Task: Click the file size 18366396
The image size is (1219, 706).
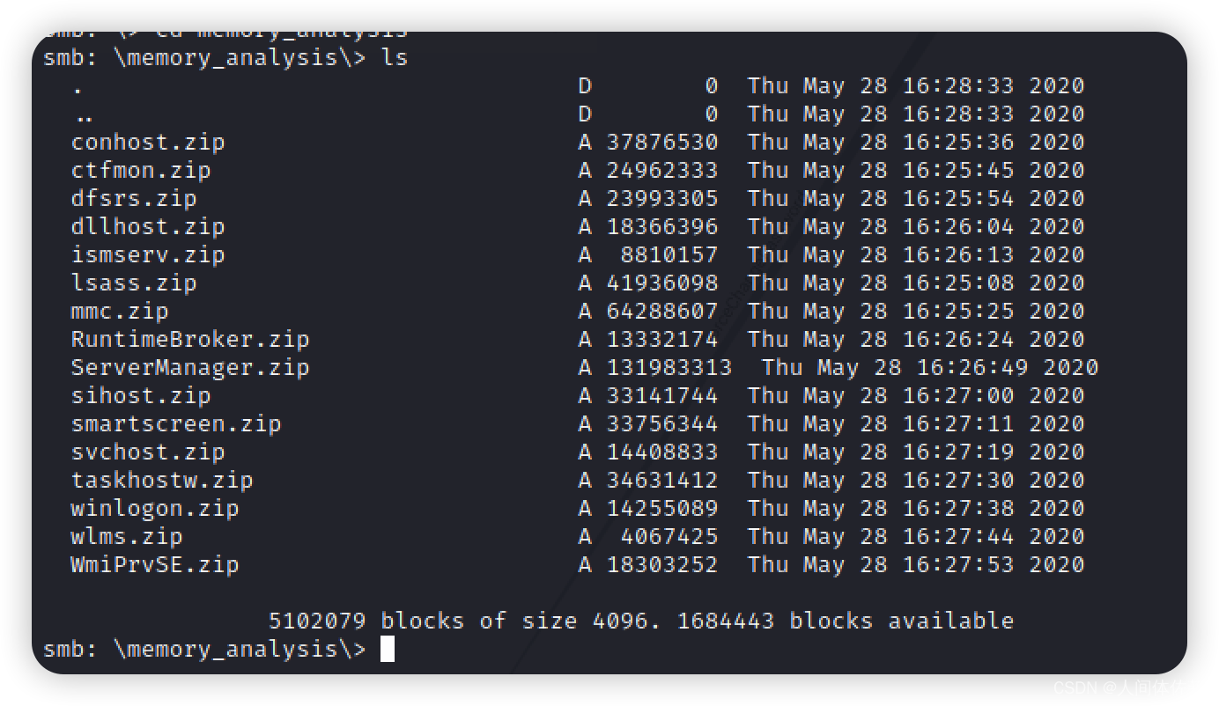Action: (x=662, y=226)
